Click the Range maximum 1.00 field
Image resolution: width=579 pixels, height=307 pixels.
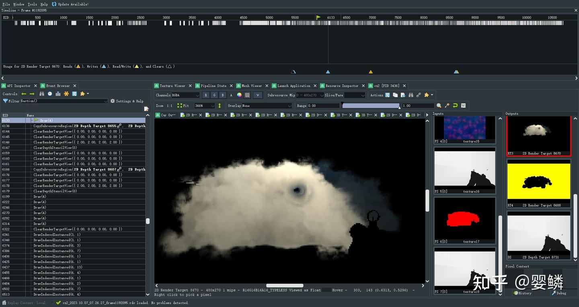[418, 106]
